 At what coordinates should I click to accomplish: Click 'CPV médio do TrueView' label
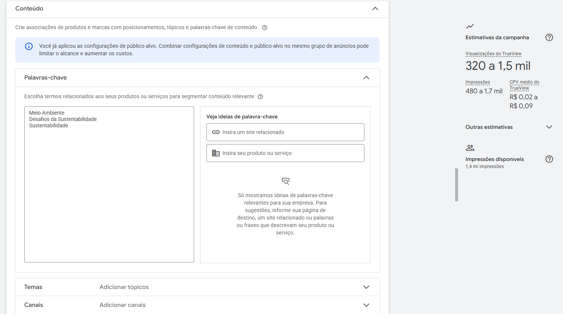pos(524,85)
